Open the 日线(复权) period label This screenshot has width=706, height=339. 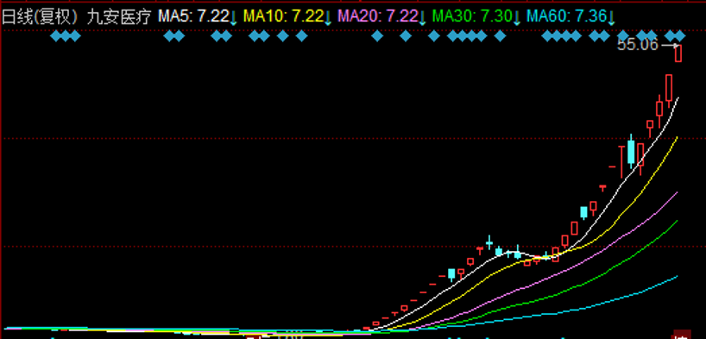click(40, 17)
